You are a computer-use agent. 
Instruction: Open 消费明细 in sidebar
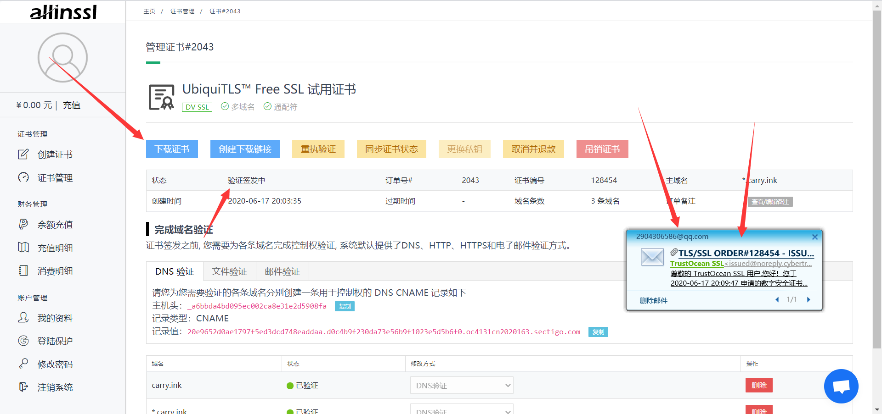(x=55, y=271)
